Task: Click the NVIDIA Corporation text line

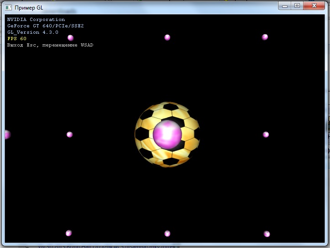Action: click(36, 20)
